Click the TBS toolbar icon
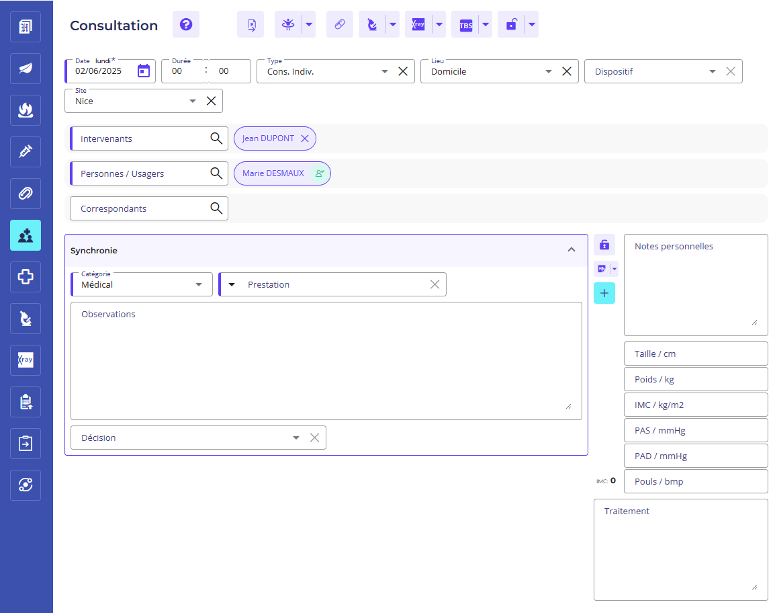Viewport: 775px width, 613px height. tap(465, 24)
